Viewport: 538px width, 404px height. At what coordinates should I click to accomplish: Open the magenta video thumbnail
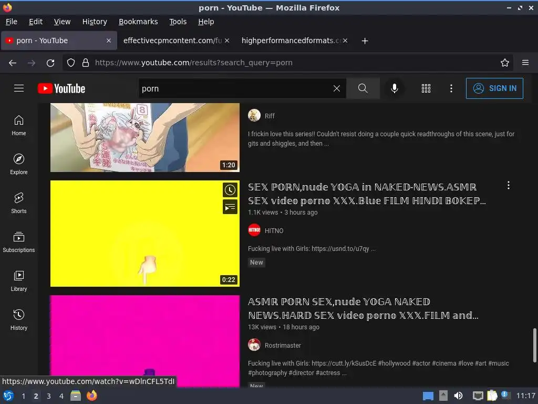click(145, 341)
